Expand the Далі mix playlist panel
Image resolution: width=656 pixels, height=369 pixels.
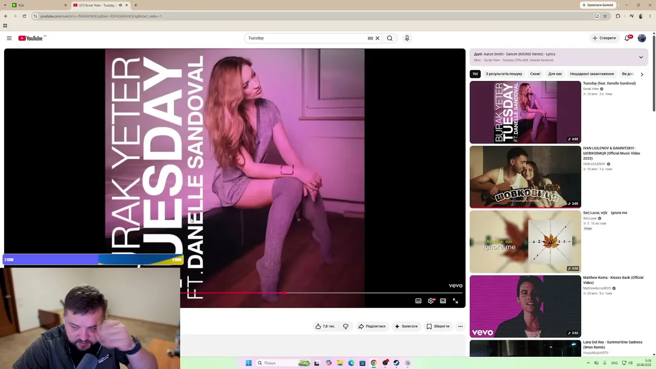tap(641, 57)
